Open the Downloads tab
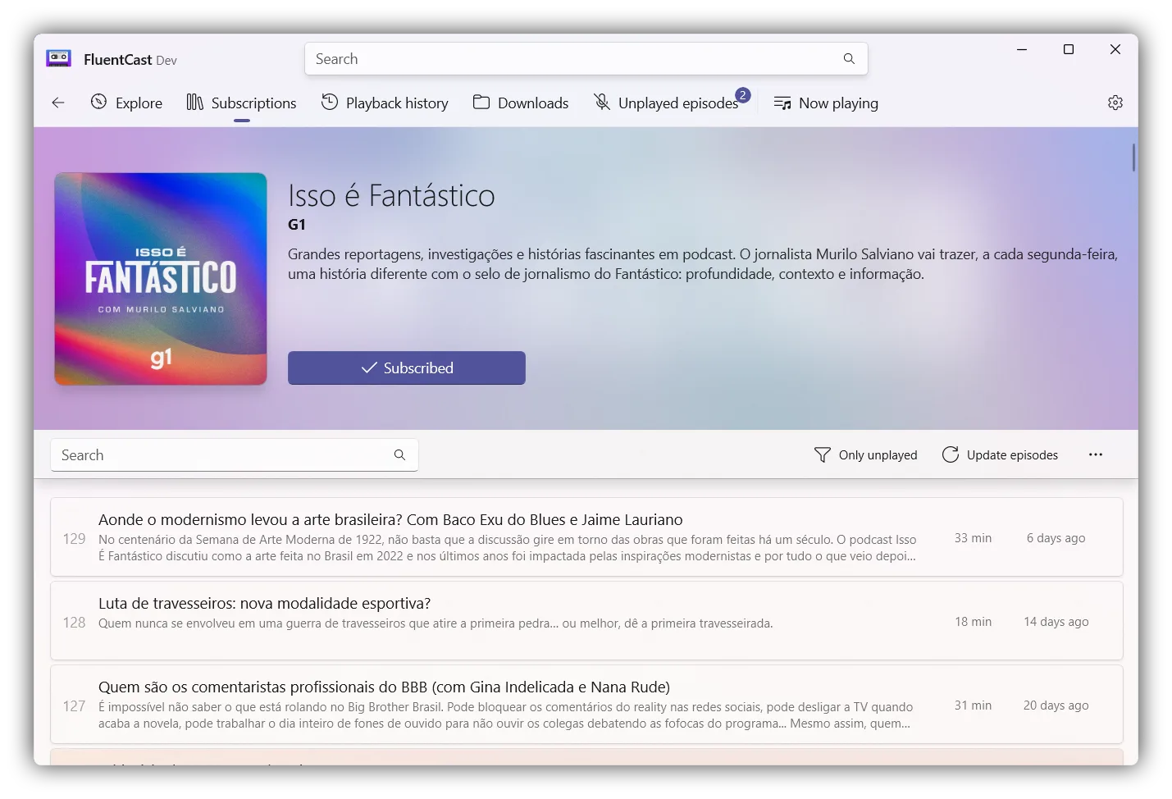This screenshot has height=799, width=1172. [521, 103]
